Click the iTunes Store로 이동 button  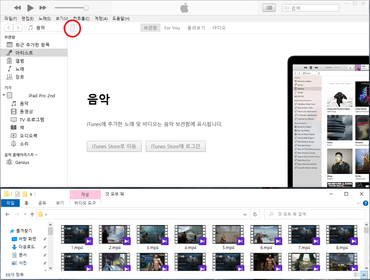pyautogui.click(x=114, y=147)
